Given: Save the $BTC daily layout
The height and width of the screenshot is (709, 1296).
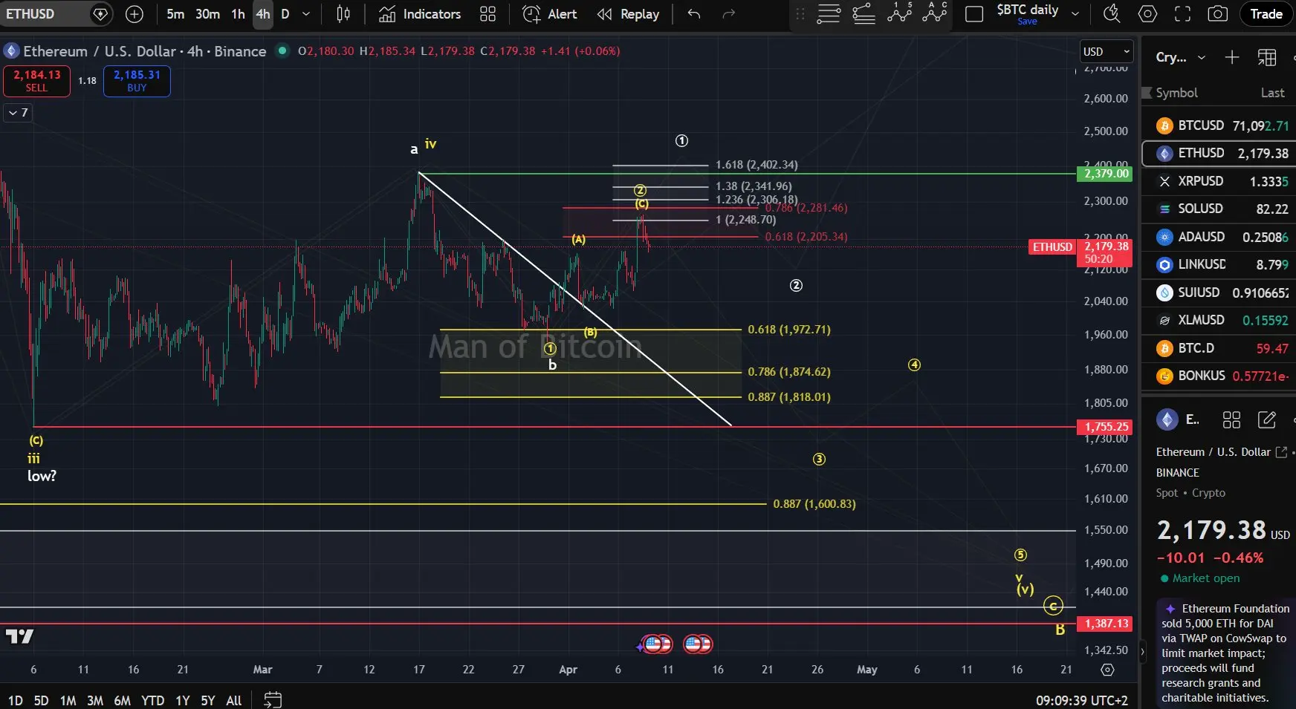Looking at the screenshot, I should [1027, 22].
